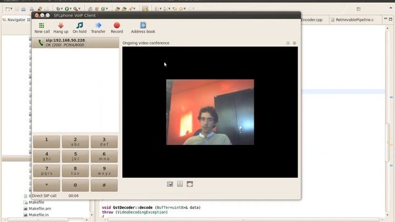The width and height of the screenshot is (395, 222).
Task: Close the Ongoing video conference panel
Action: tap(294, 43)
